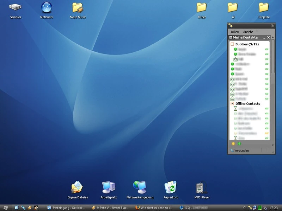
Task: Click the scroll-down arrow in contact list
Action: pos(273,145)
